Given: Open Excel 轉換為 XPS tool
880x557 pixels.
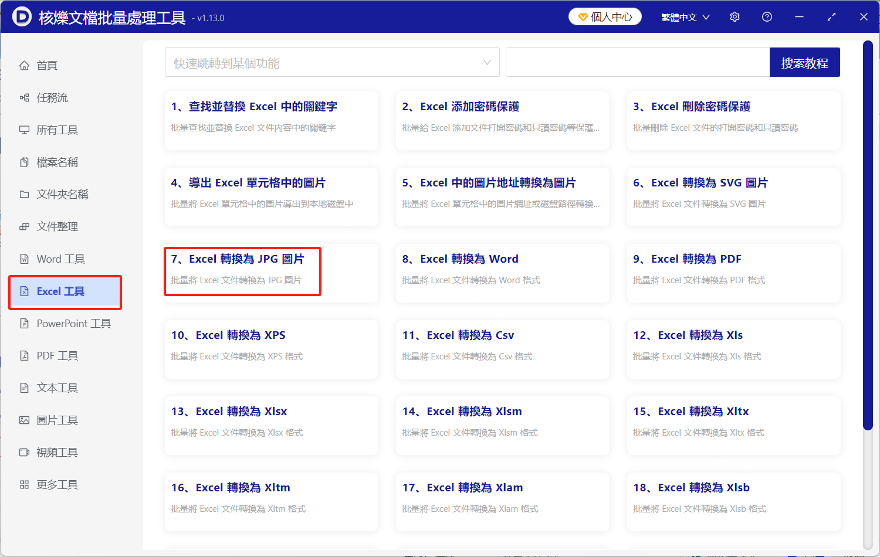Looking at the screenshot, I should coord(272,349).
